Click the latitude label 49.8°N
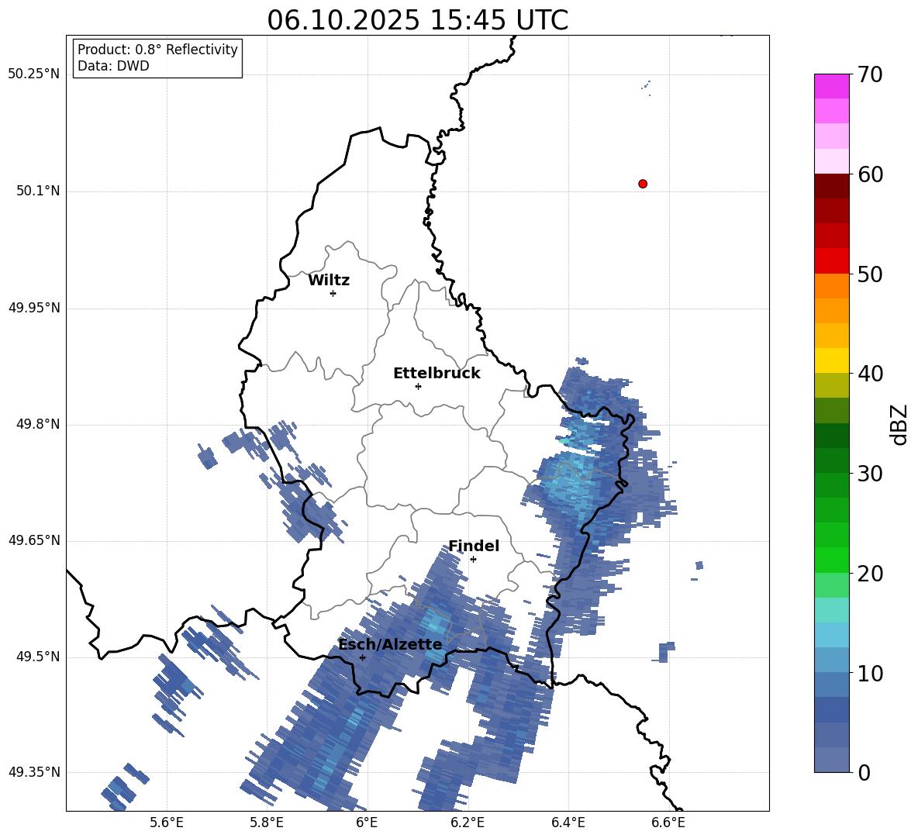Image resolution: width=918 pixels, height=838 pixels. (x=38, y=424)
